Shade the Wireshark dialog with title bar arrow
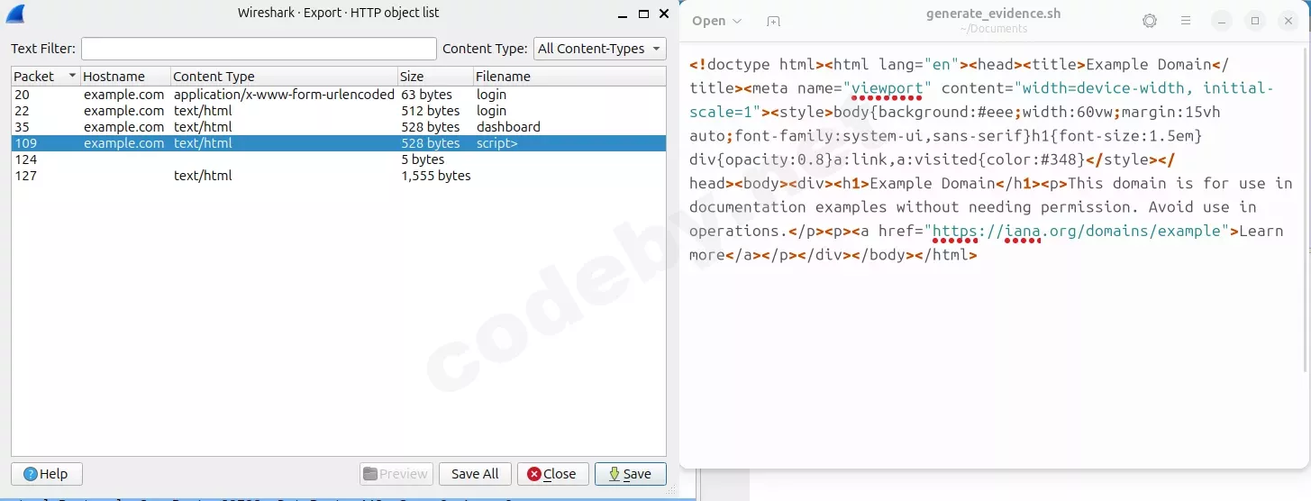 622,14
